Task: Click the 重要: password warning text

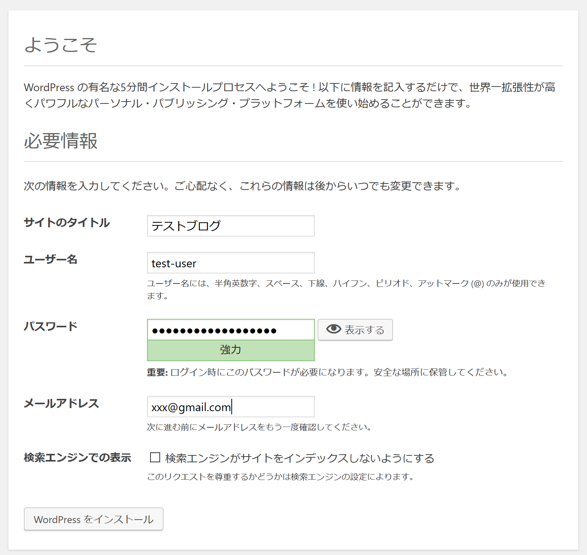Action: pyautogui.click(x=328, y=372)
